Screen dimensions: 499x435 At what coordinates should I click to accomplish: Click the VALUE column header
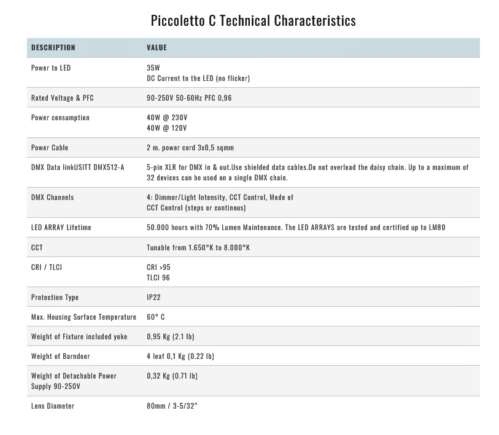[x=157, y=47]
